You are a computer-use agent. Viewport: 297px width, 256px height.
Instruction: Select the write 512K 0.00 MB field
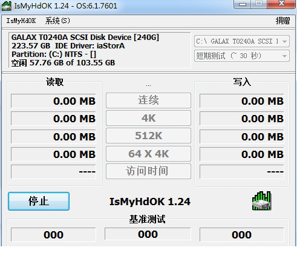[x=242, y=137]
